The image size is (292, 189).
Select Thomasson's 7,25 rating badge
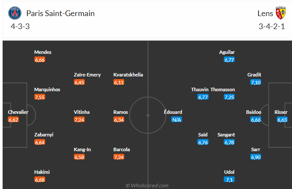coord(229,97)
